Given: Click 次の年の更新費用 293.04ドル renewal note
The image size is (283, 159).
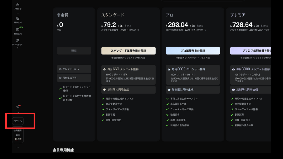Looking at the screenshot, I should click(x=186, y=30).
